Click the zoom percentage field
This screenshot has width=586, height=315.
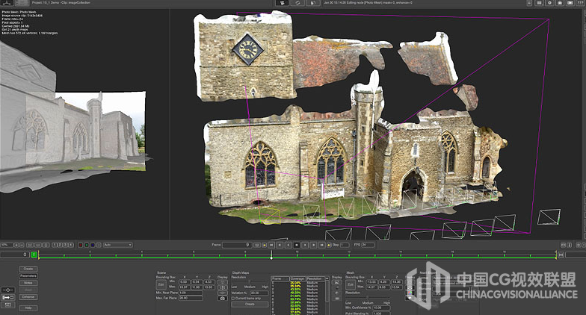(x=7, y=245)
